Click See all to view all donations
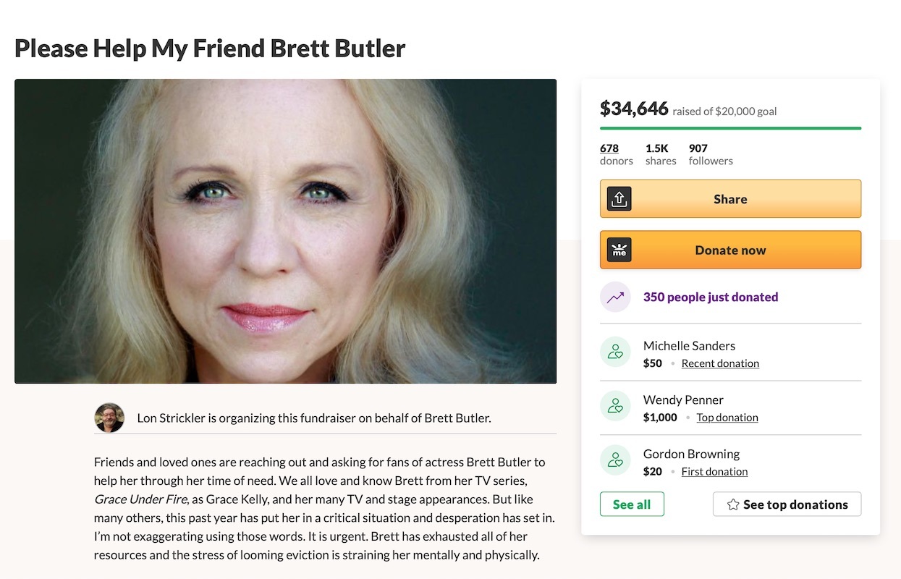The height and width of the screenshot is (579, 901). [x=631, y=504]
